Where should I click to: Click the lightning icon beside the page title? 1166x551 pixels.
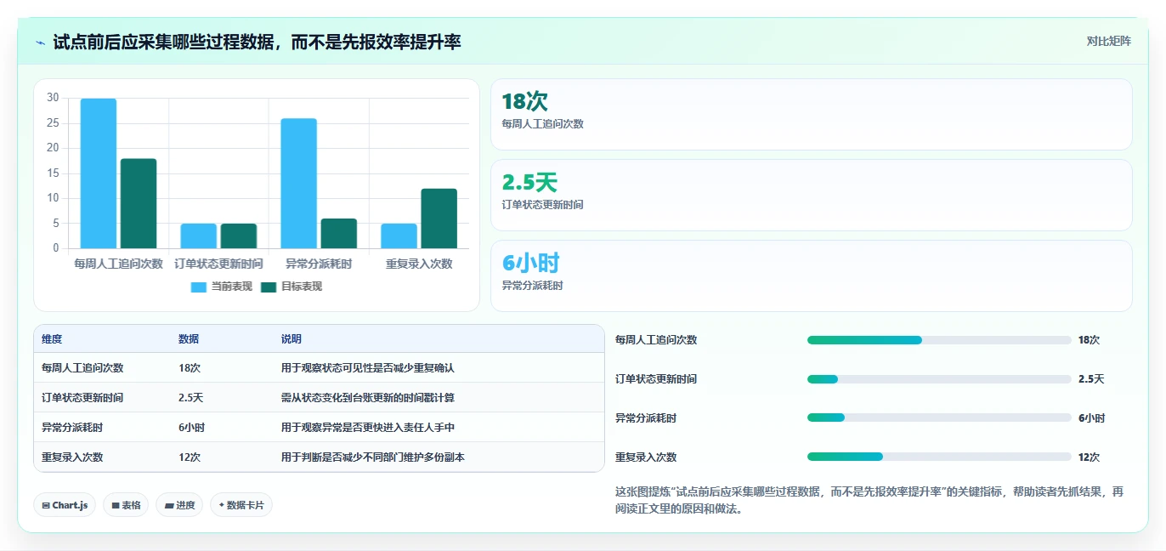coord(40,43)
